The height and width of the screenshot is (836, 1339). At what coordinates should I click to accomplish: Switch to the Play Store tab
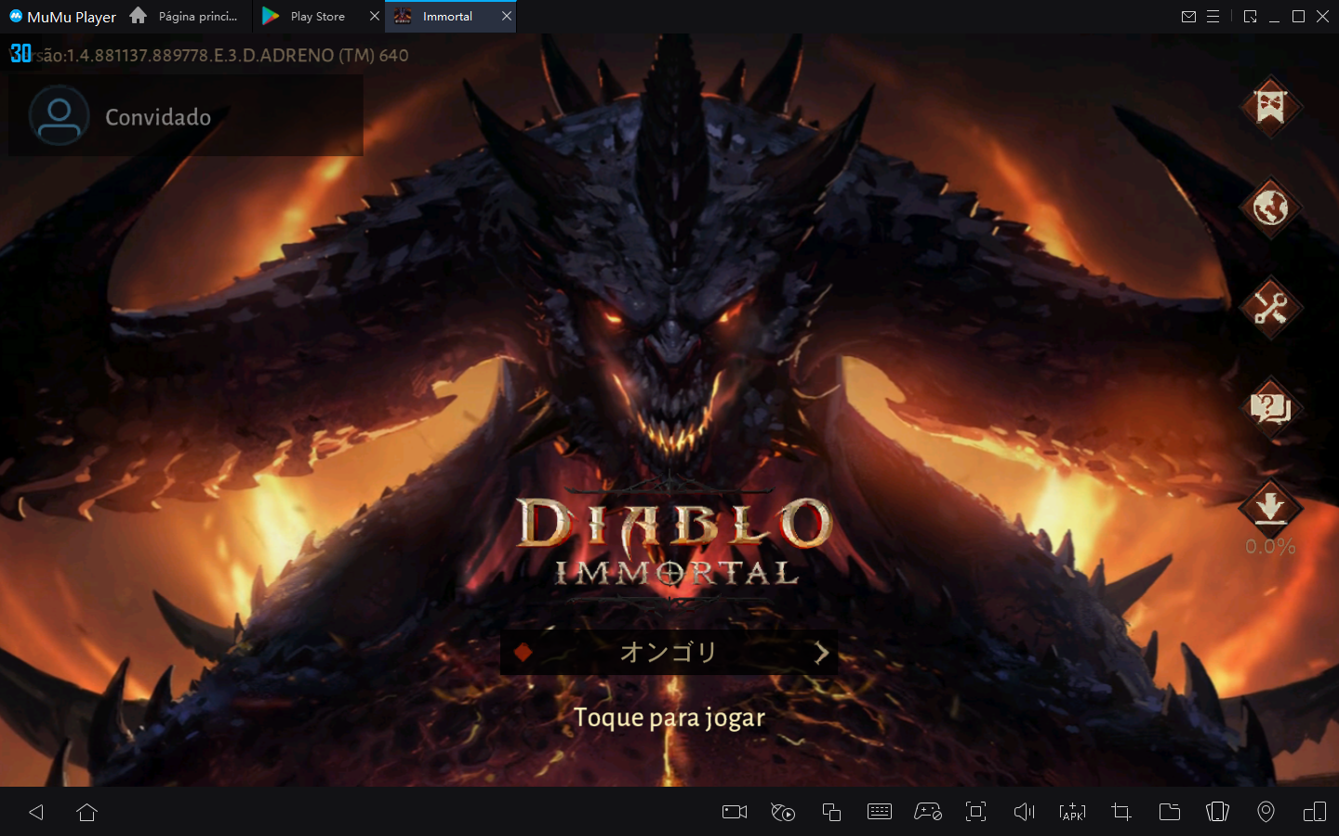click(x=316, y=16)
